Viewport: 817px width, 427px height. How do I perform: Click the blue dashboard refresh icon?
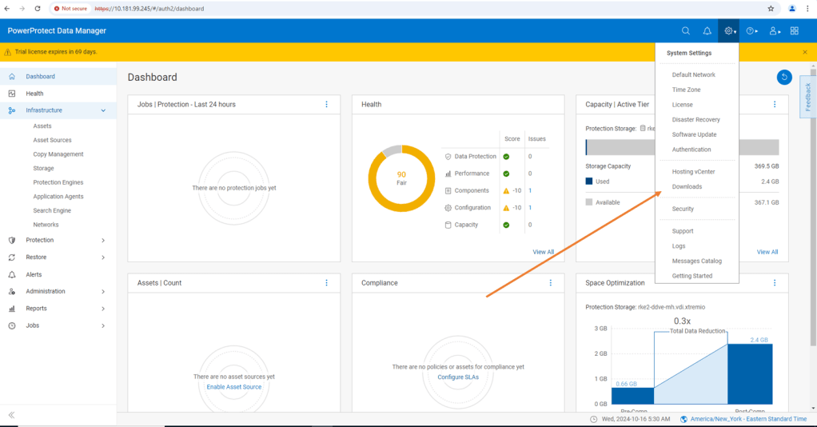(x=784, y=77)
